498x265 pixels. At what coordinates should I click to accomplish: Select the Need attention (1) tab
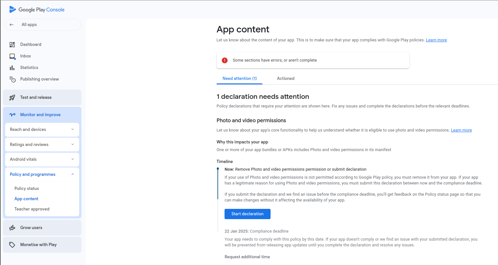(239, 79)
